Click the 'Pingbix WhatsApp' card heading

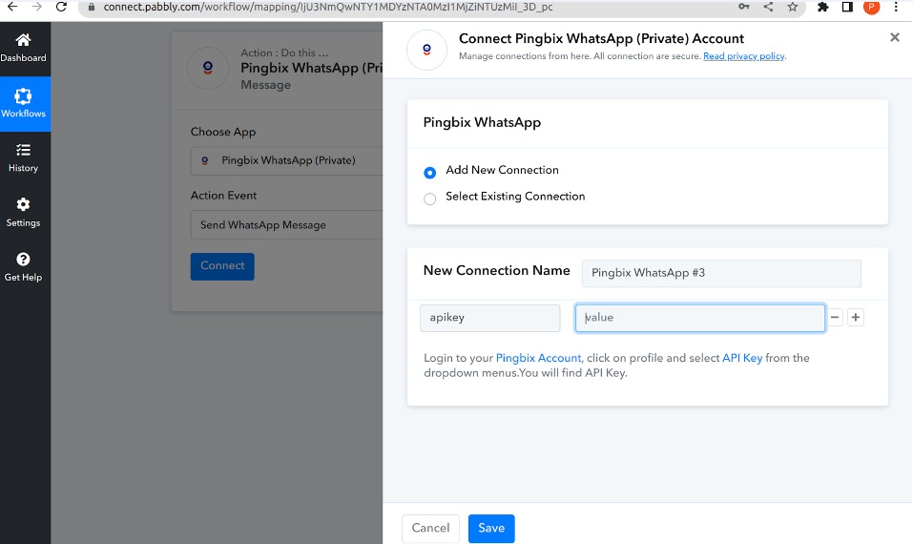(482, 122)
